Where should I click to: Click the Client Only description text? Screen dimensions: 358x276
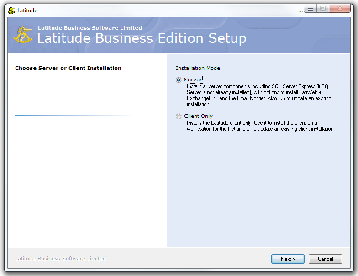(x=260, y=126)
